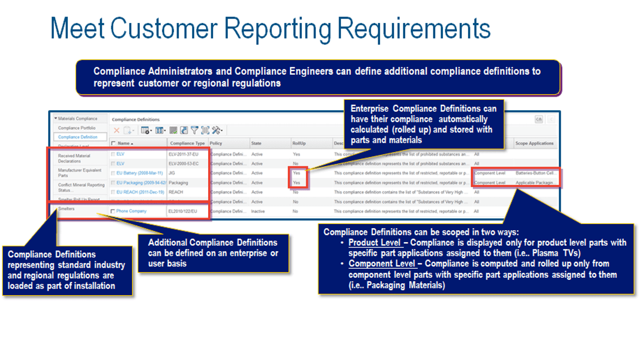Open the Phone Company link

coord(131,212)
